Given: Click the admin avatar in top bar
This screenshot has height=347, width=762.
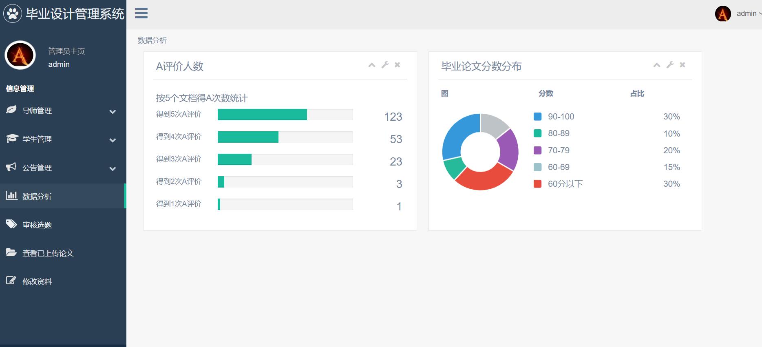Looking at the screenshot, I should coord(723,13).
